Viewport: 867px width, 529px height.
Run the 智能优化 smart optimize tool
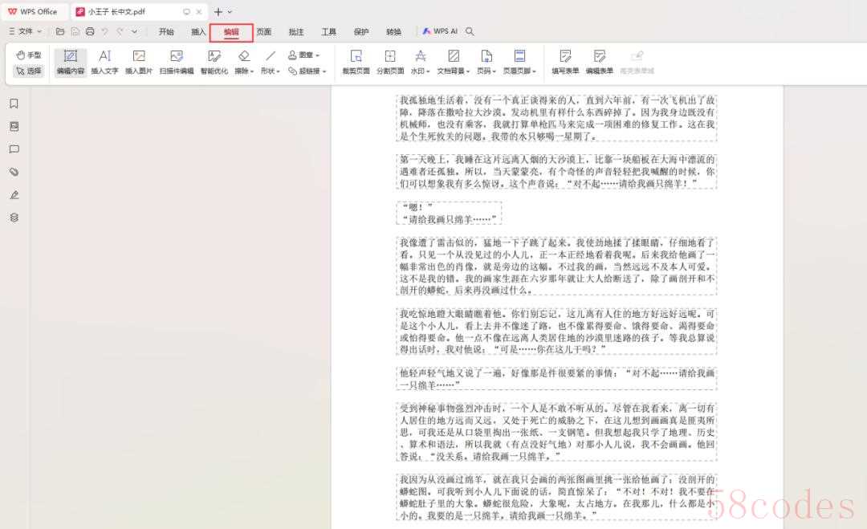[214, 62]
